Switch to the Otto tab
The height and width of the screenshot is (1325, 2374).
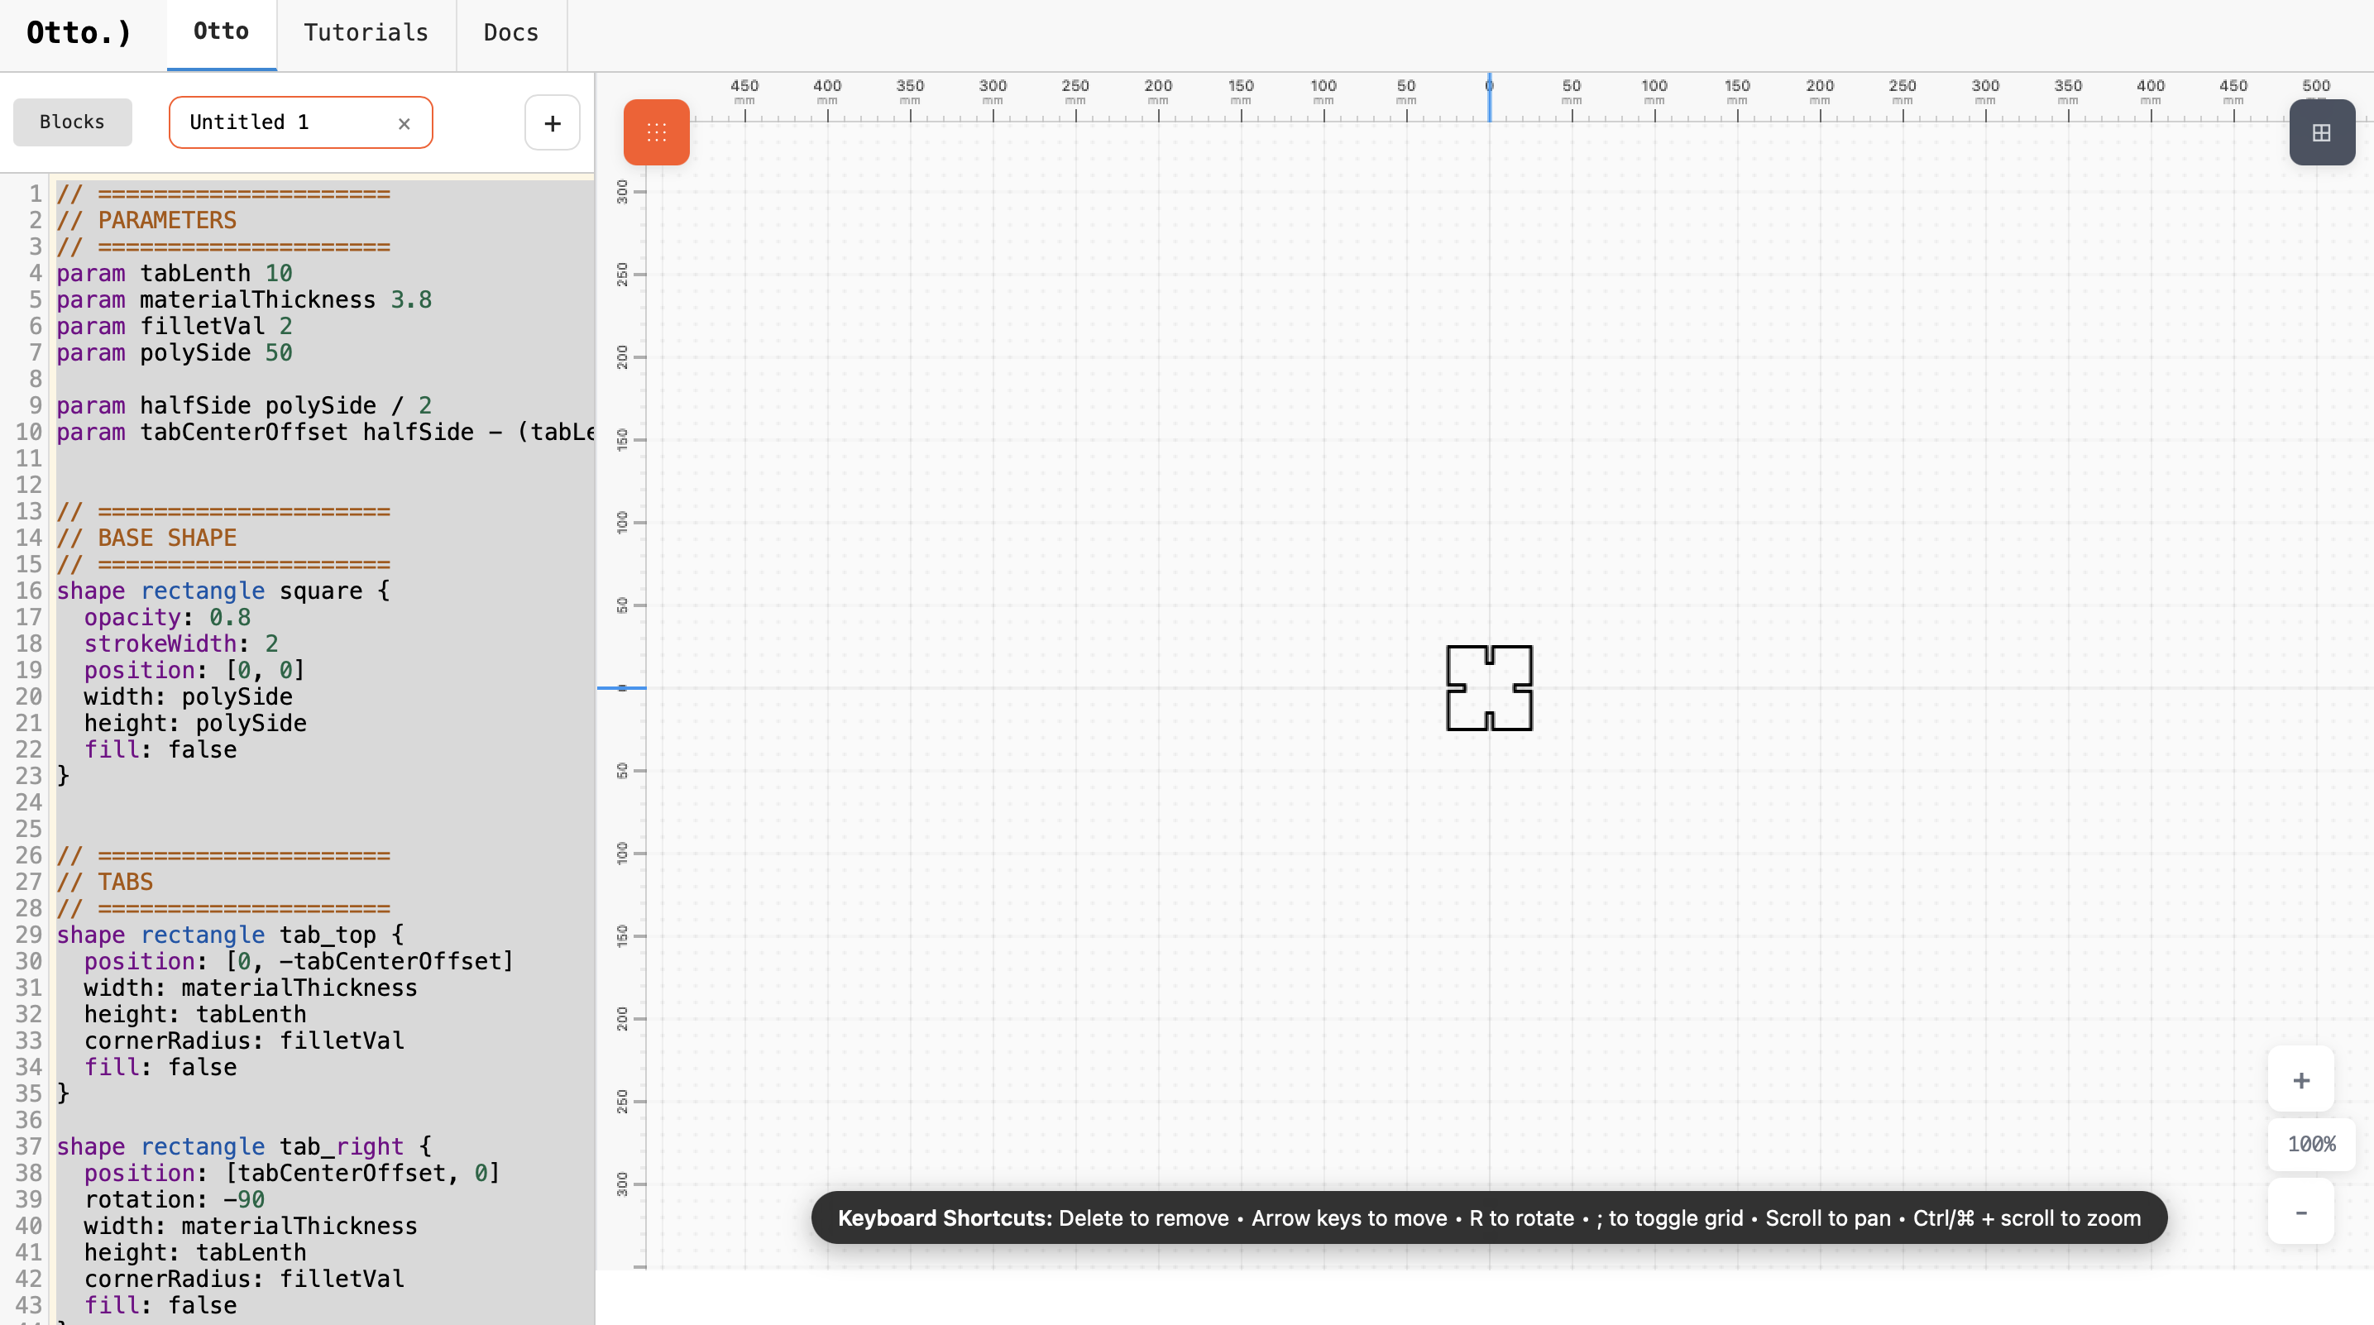[221, 31]
